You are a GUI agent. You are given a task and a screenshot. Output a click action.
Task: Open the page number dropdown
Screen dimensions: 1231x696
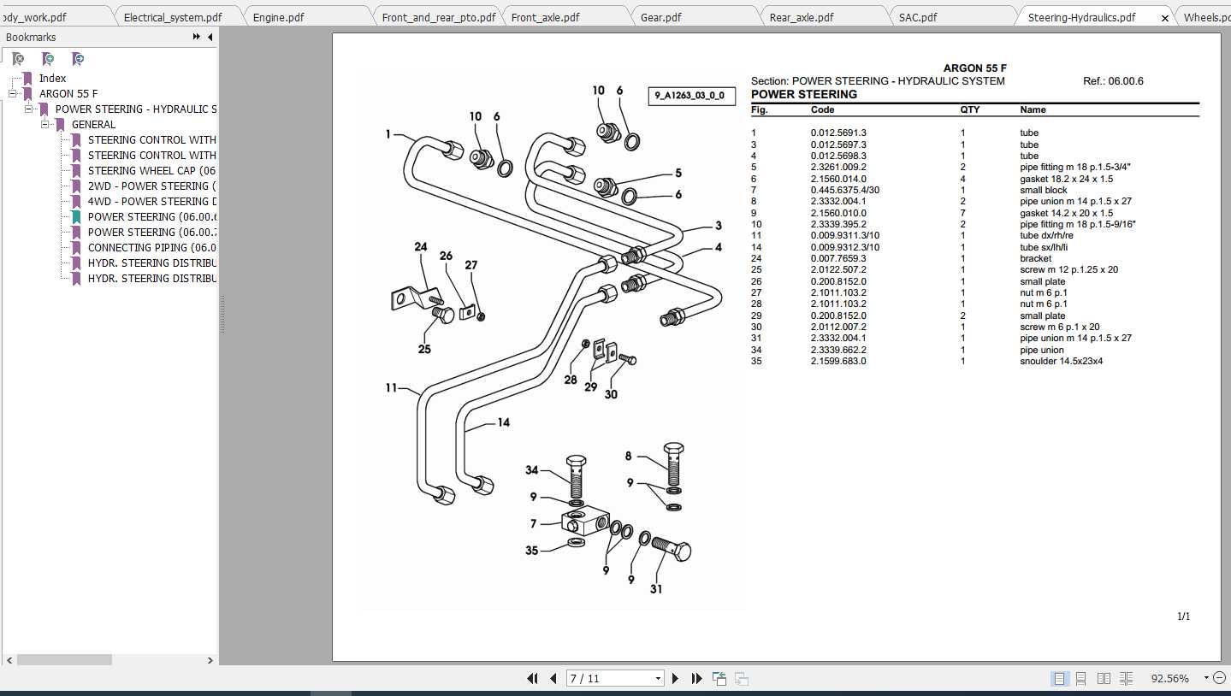click(x=656, y=678)
